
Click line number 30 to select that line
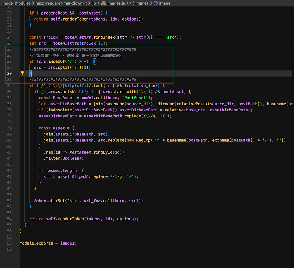pyautogui.click(x=9, y=73)
